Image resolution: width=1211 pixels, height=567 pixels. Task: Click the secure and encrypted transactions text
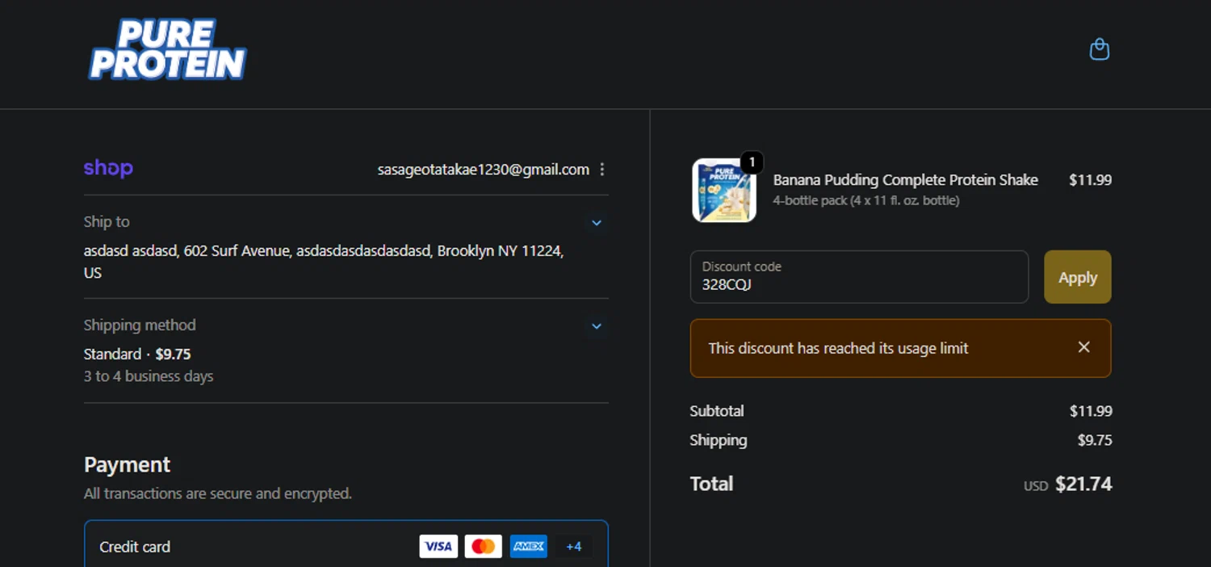pyautogui.click(x=218, y=493)
